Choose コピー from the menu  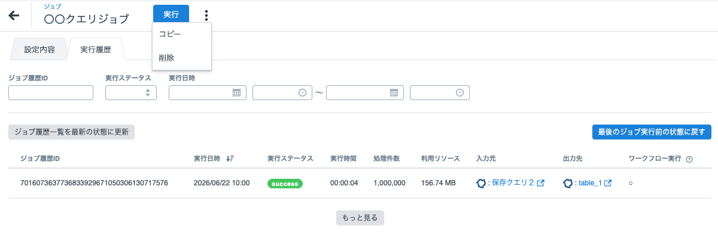(182, 35)
